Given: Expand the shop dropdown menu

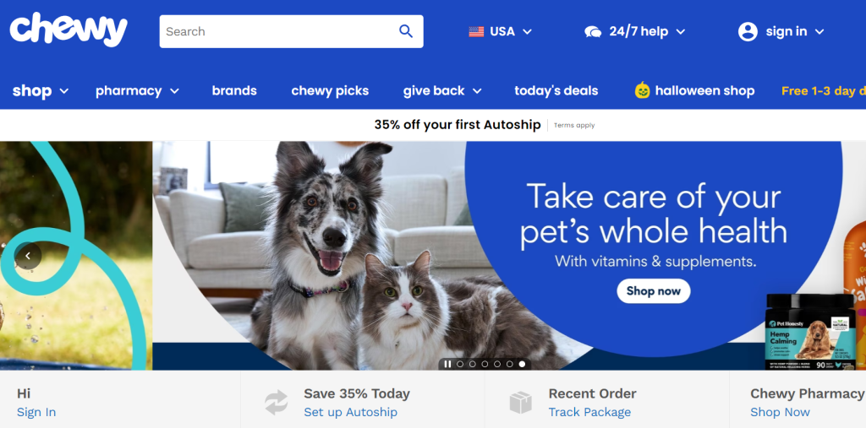Looking at the screenshot, I should pos(41,90).
